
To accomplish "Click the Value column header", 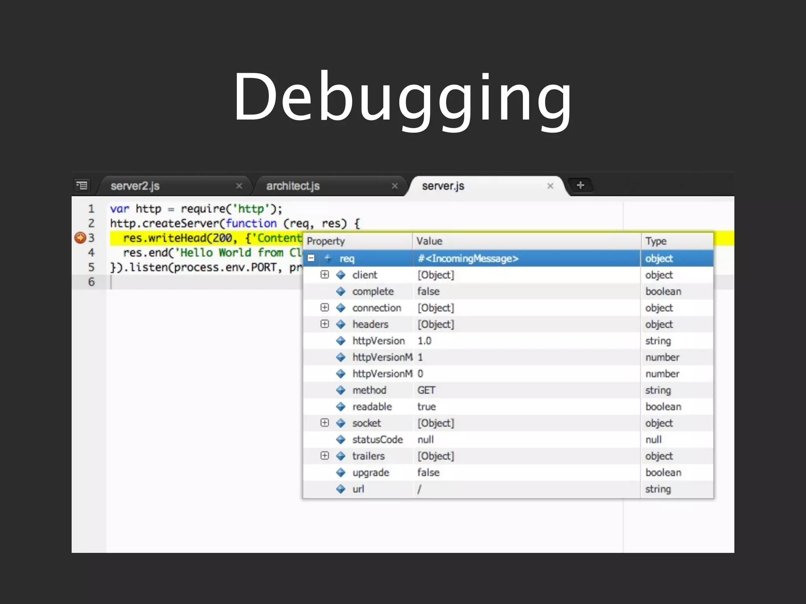I will [527, 241].
